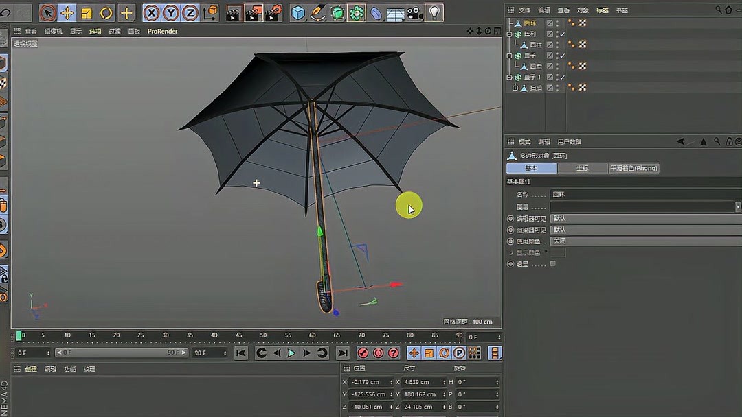Open the cube primitive objects icon
Image resolution: width=742 pixels, height=417 pixels.
(297, 12)
